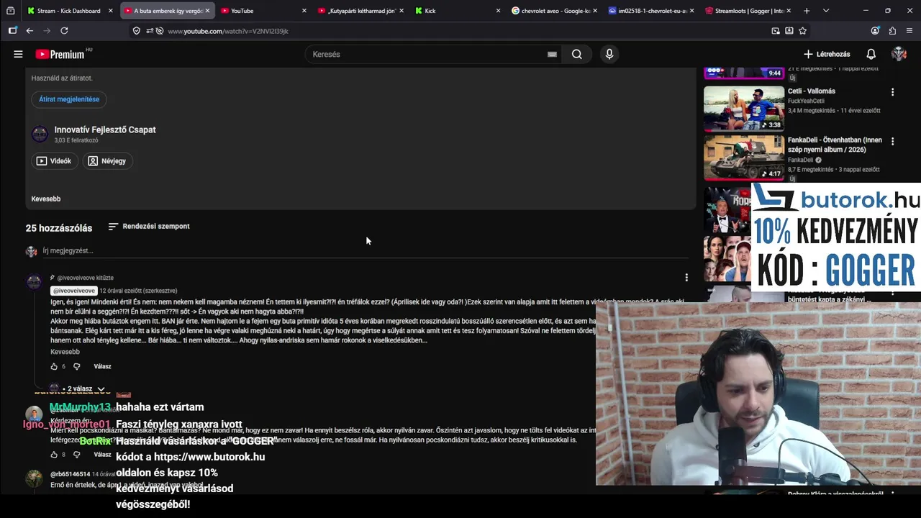921x518 pixels.
Task: Open the @iveoveiveove author badge
Action: (x=73, y=291)
